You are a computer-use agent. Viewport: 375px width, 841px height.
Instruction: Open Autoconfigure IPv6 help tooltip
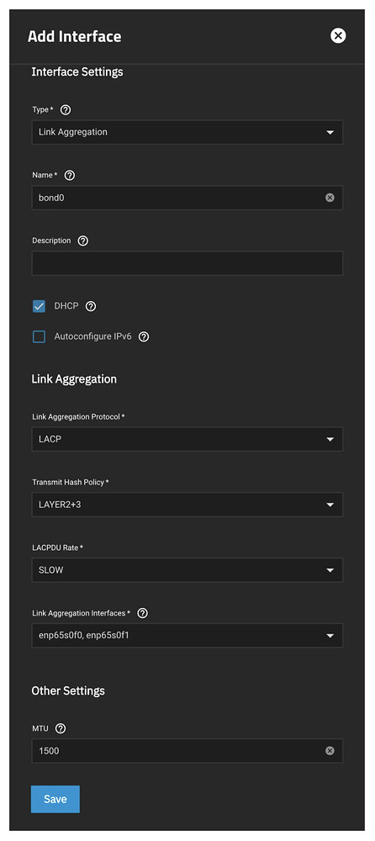[143, 337]
